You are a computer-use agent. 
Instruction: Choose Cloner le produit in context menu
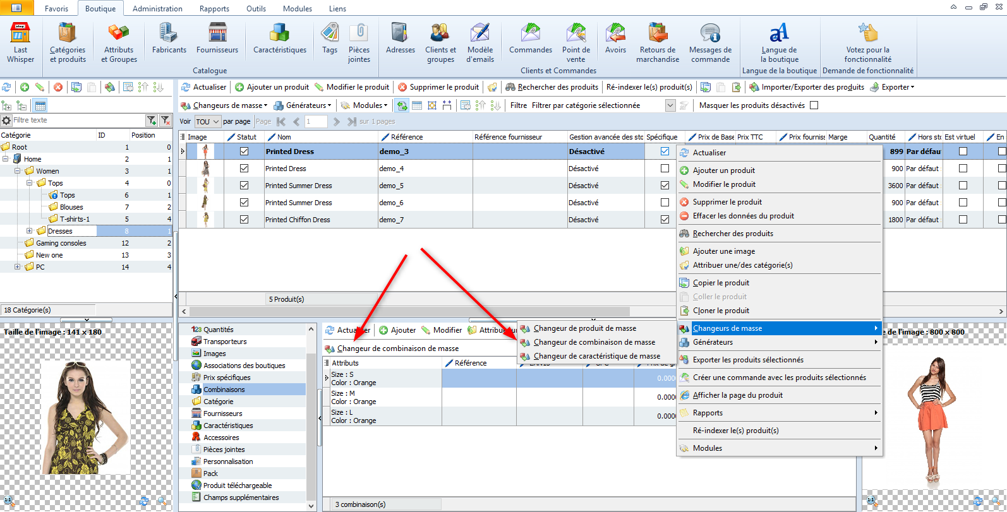point(721,311)
